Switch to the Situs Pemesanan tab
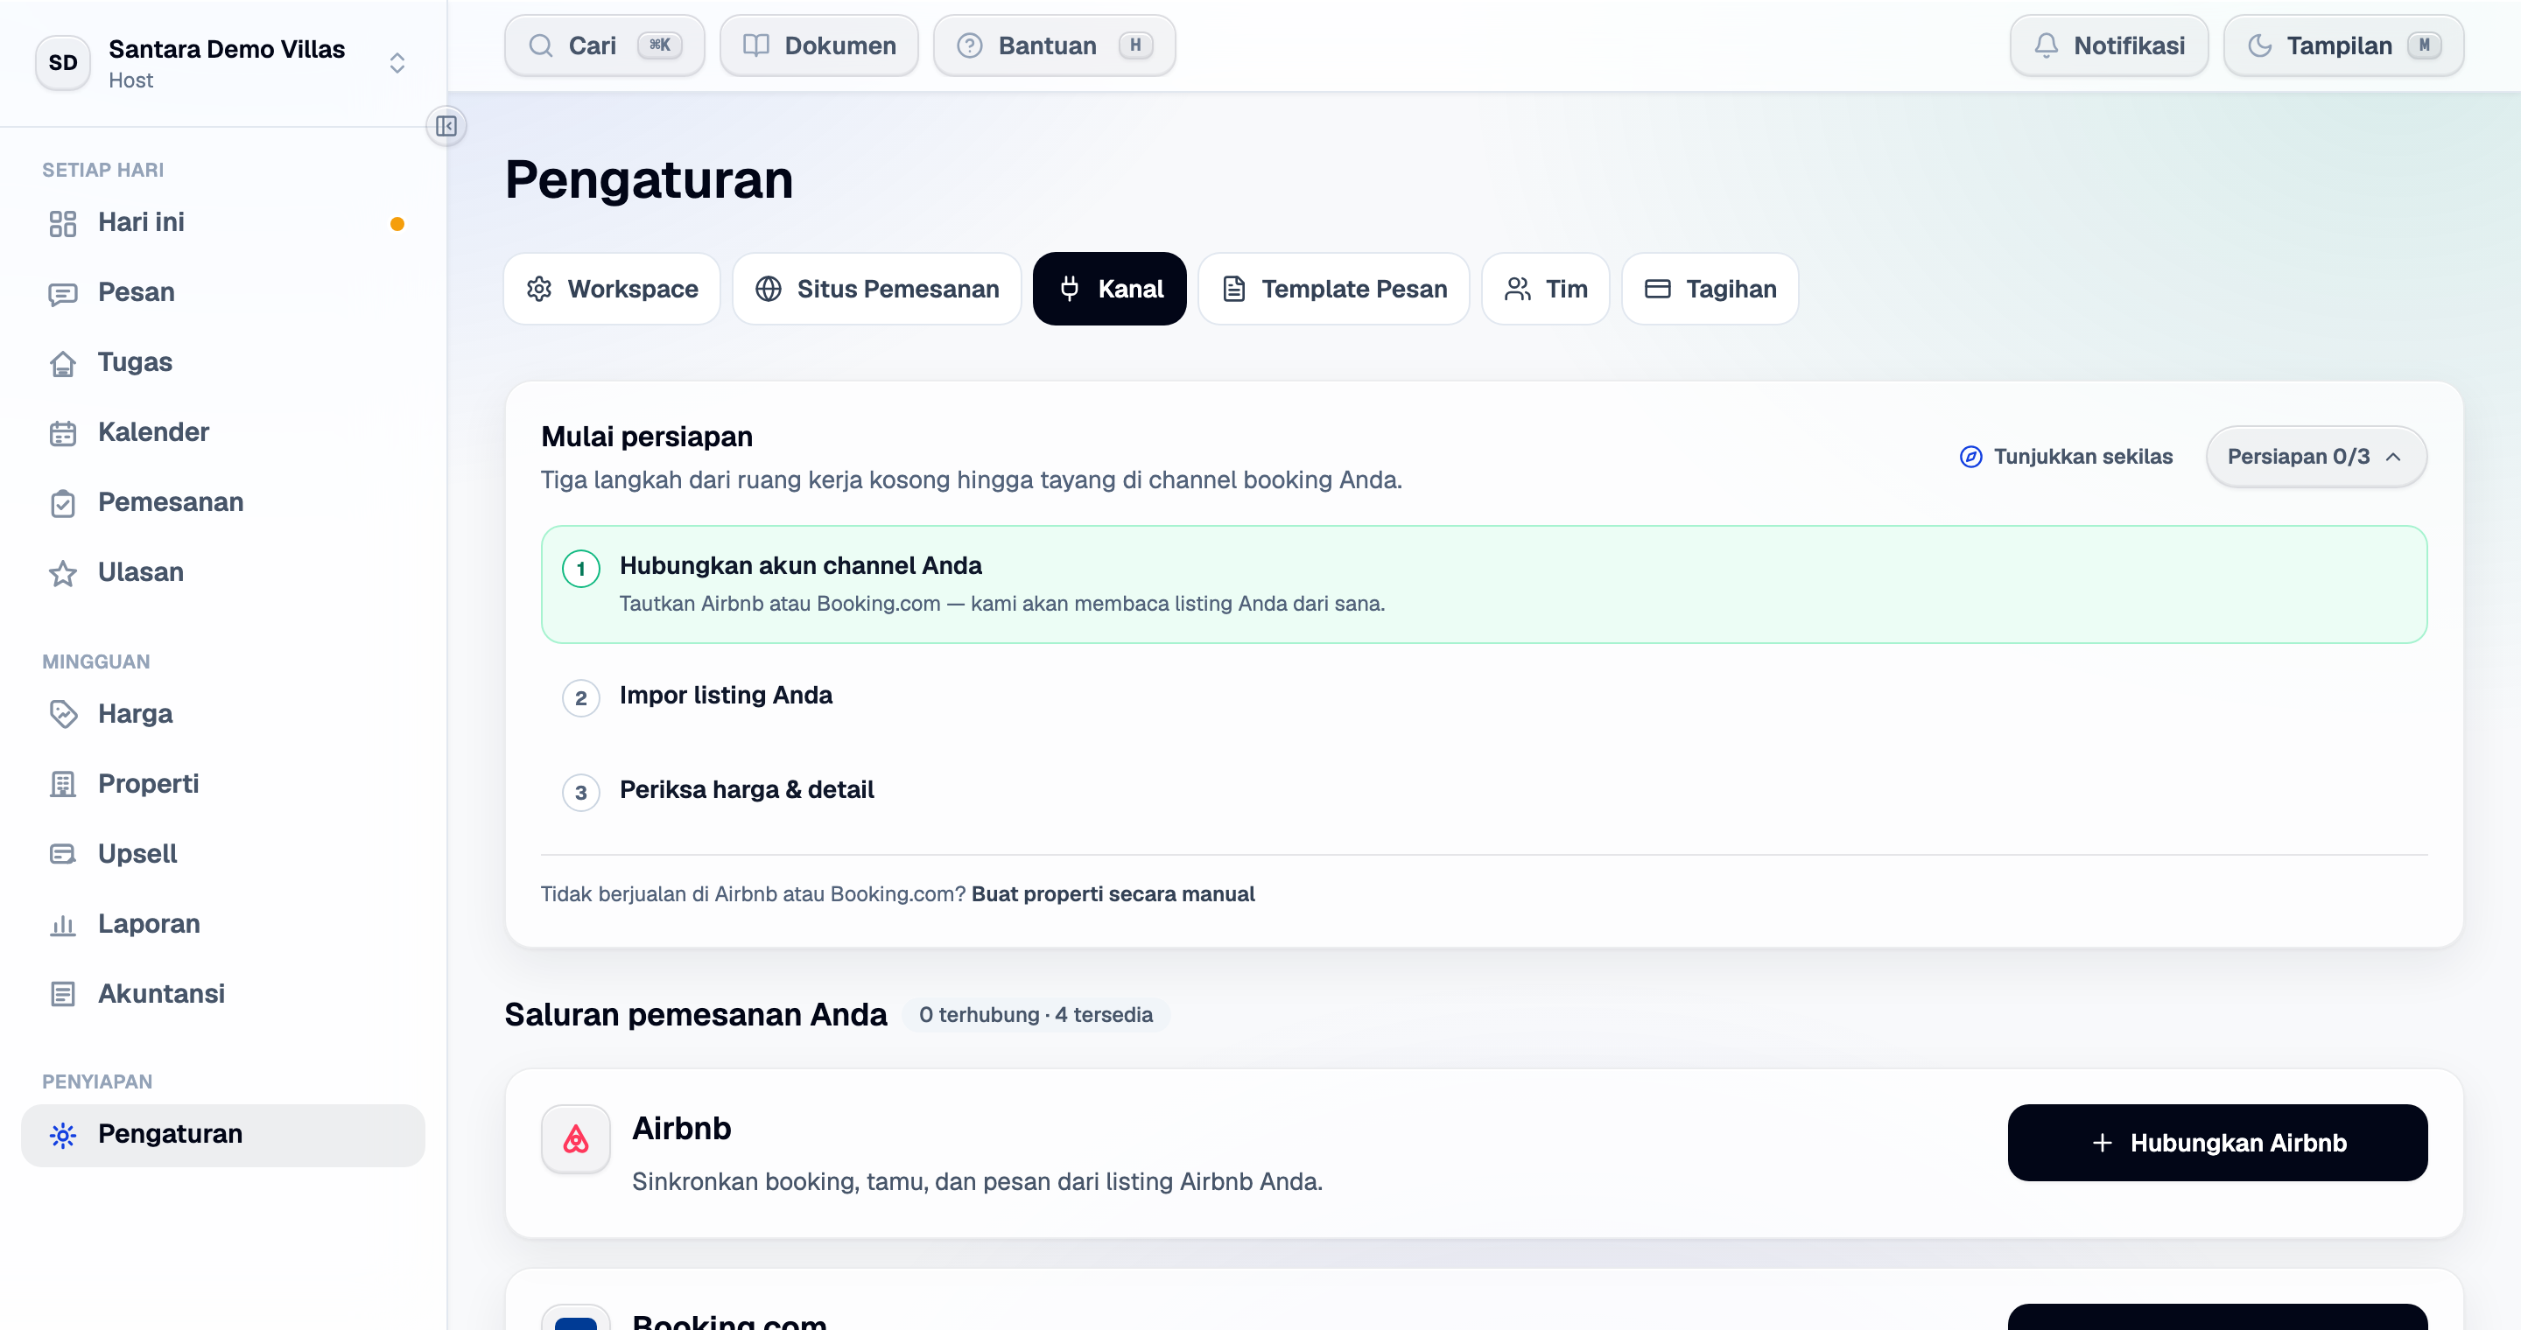Screen dimensions: 2521x1330 click(877, 289)
